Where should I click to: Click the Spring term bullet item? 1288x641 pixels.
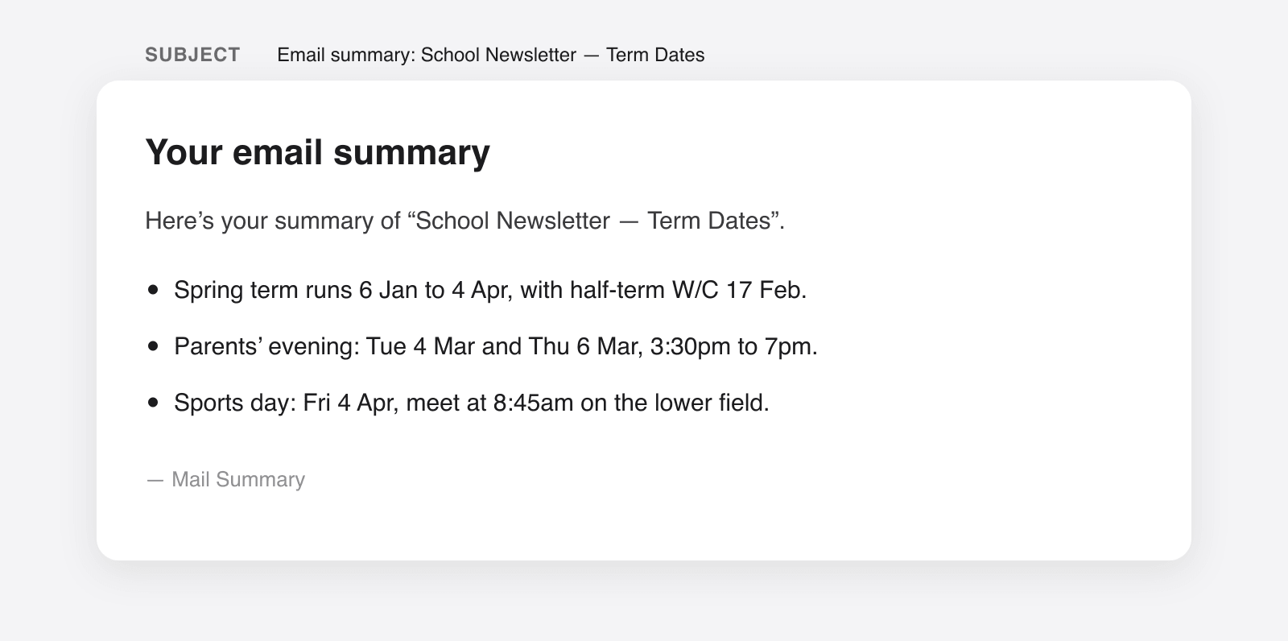pos(490,290)
